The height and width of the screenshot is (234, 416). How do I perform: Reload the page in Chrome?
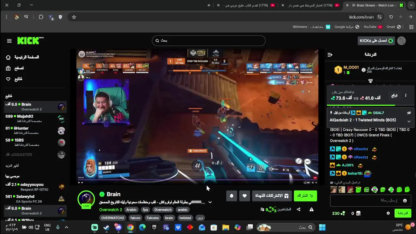click(x=391, y=17)
